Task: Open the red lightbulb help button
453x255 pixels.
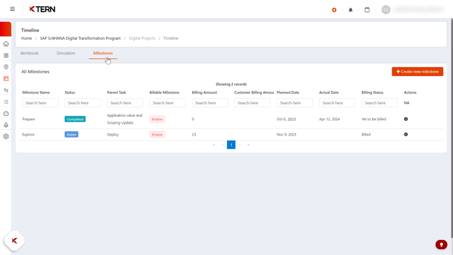Action: pos(441,244)
